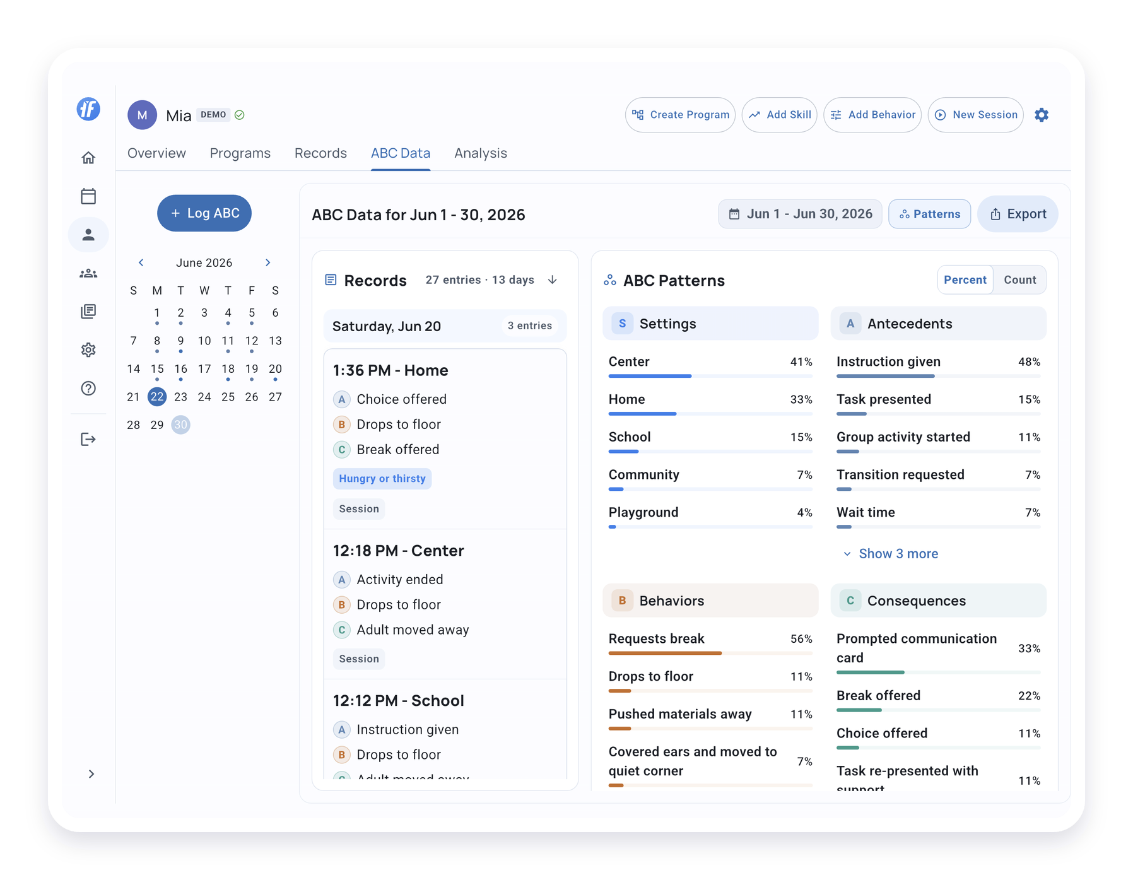Click the Break offered consequence row
Screen dimensions: 1133x880
coord(938,700)
